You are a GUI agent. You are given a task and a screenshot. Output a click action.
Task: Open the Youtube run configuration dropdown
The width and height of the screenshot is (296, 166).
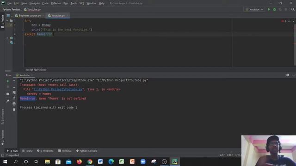[x=254, y=9]
